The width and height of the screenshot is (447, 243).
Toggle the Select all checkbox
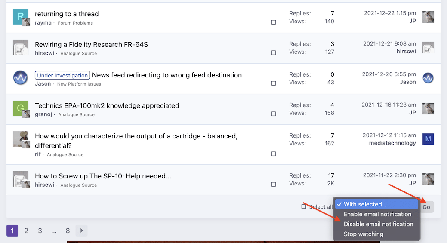304,206
